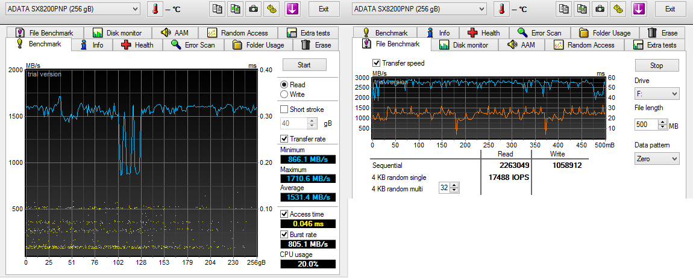This screenshot has width=693, height=278.
Task: Open the Data pattern Zero dropdown
Action: click(657, 159)
